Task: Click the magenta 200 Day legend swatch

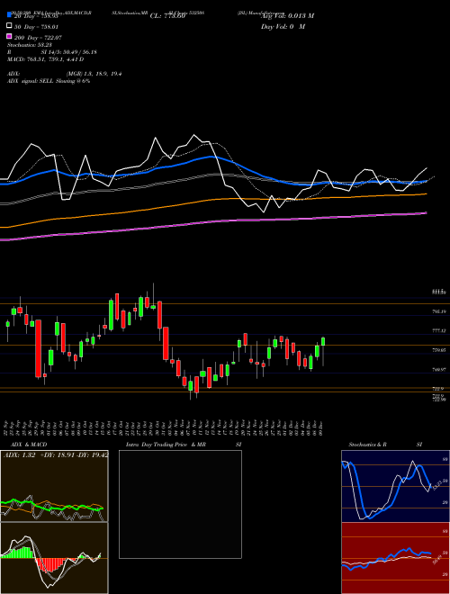Action: coord(10,37)
